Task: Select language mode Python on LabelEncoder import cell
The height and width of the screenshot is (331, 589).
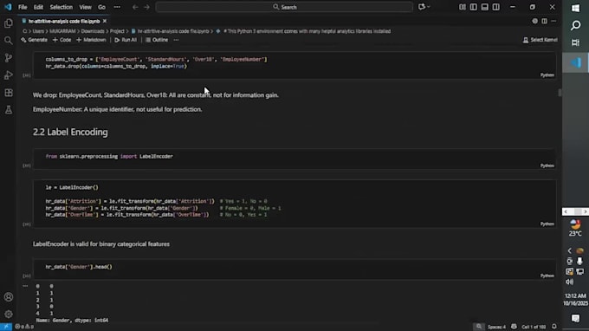Action: (547, 165)
